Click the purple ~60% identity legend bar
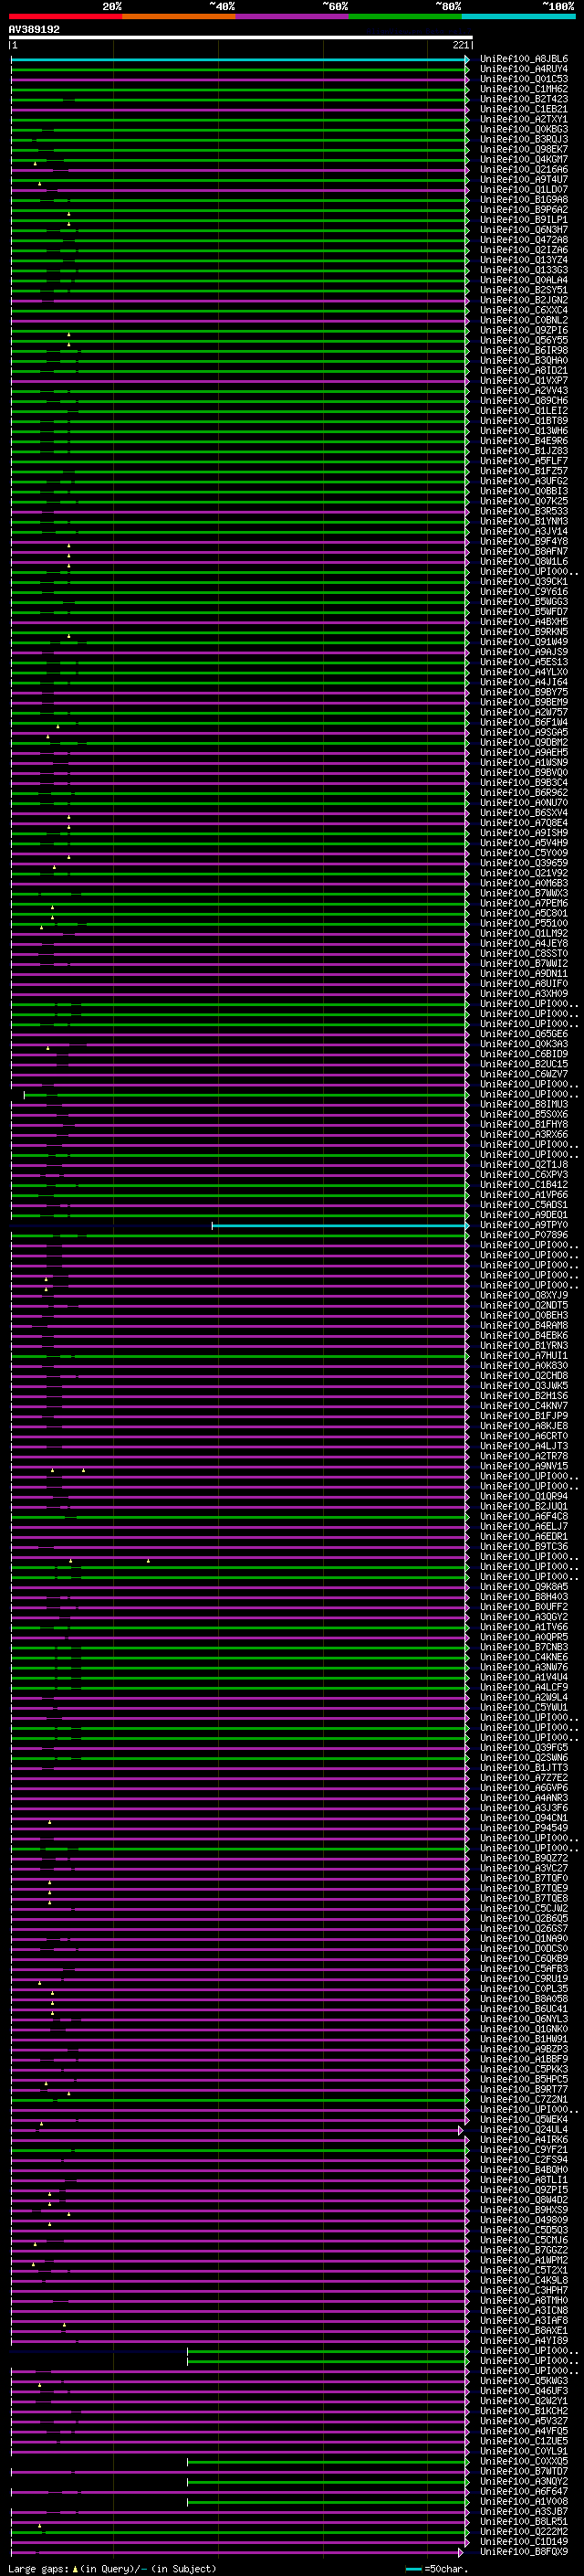The image size is (584, 2576). 293,16
